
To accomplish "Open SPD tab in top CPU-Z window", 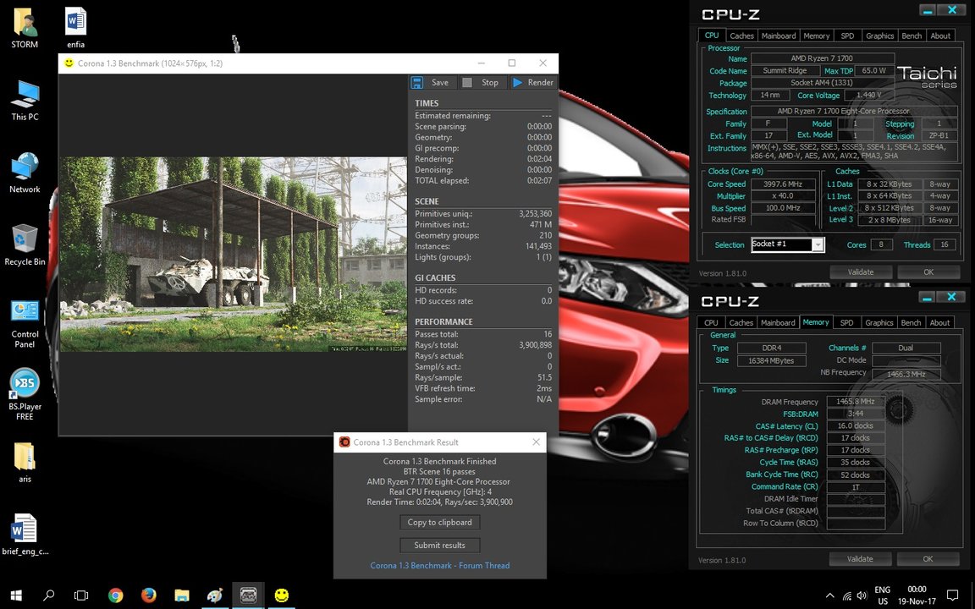I will point(847,36).
